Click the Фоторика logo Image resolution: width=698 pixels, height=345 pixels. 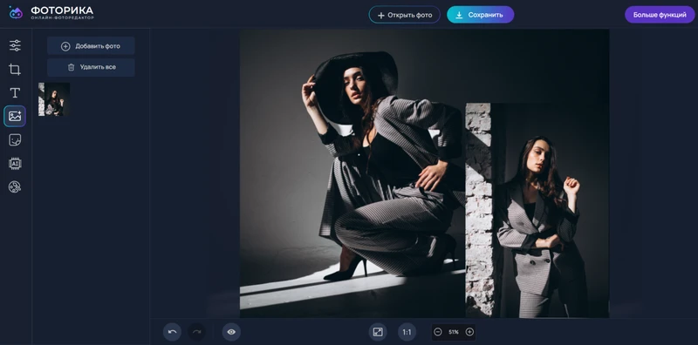pos(51,13)
